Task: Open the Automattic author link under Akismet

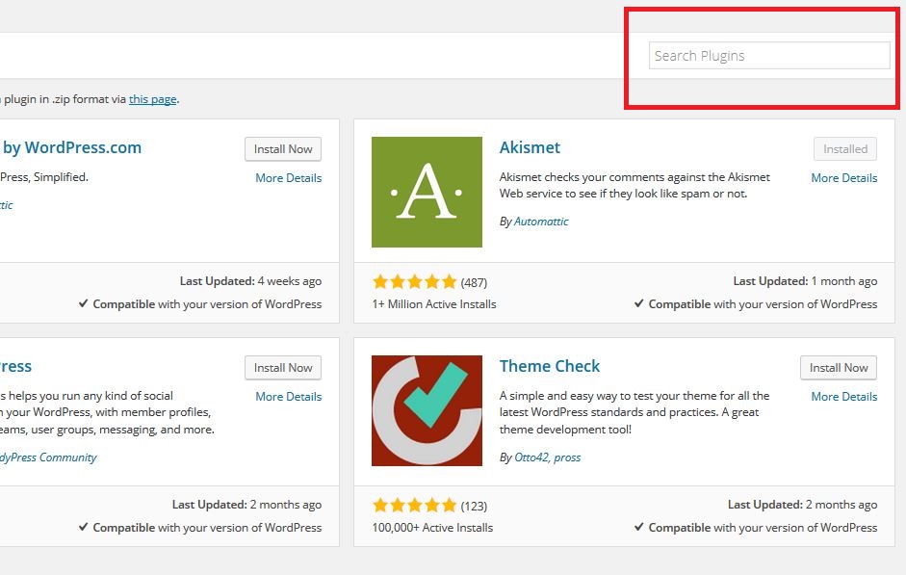Action: click(x=541, y=222)
